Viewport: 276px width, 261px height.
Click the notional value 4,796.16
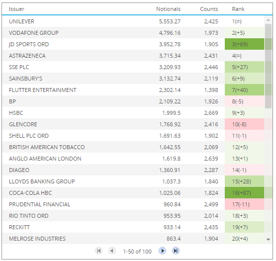click(170, 33)
